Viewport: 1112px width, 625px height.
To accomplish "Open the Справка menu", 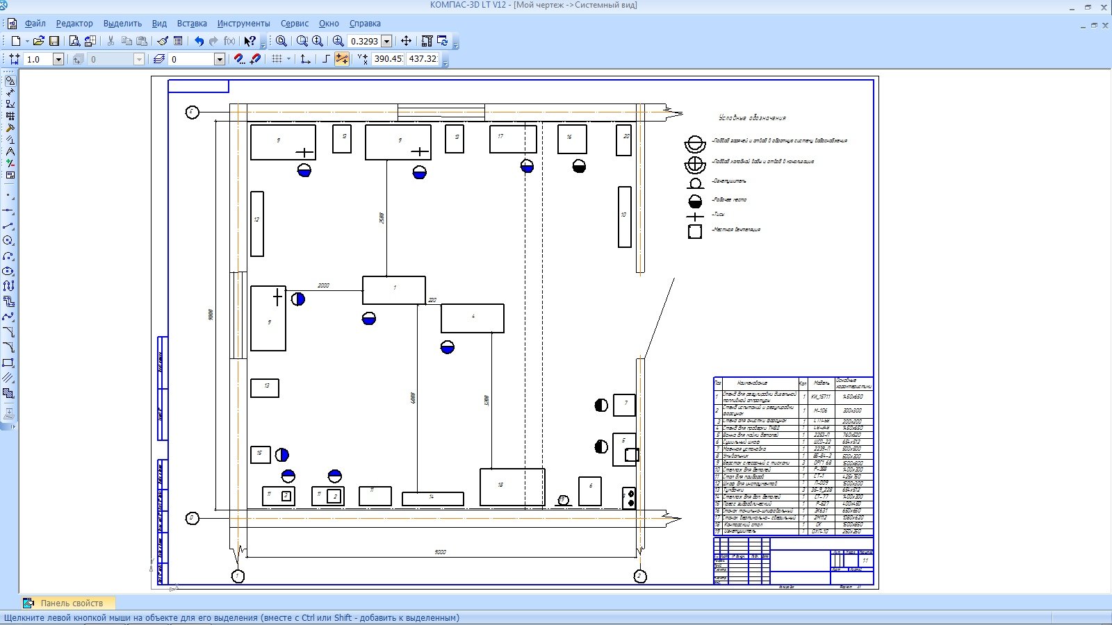I will tap(365, 24).
